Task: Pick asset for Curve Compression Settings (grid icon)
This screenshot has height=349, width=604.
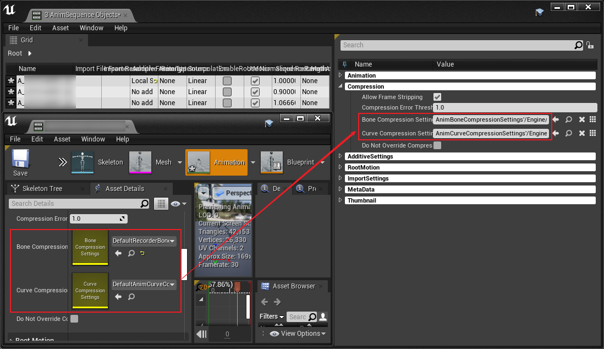Action: tap(592, 133)
